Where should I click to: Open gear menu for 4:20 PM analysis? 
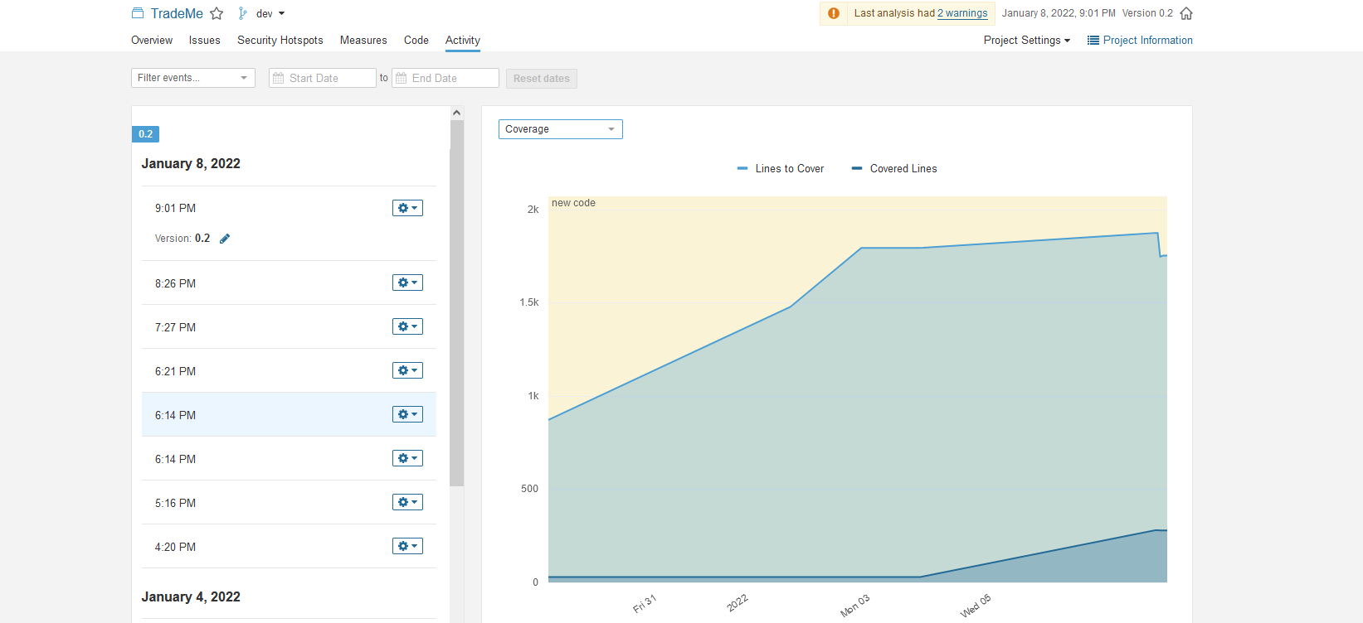(x=407, y=546)
